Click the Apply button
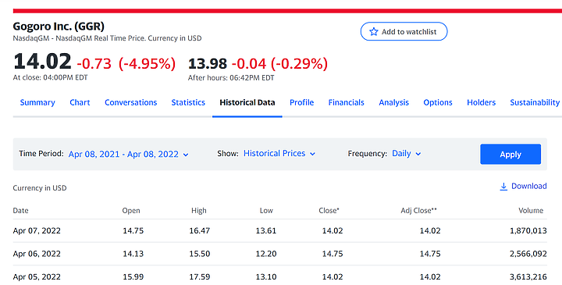The image size is (562, 285). [x=510, y=154]
